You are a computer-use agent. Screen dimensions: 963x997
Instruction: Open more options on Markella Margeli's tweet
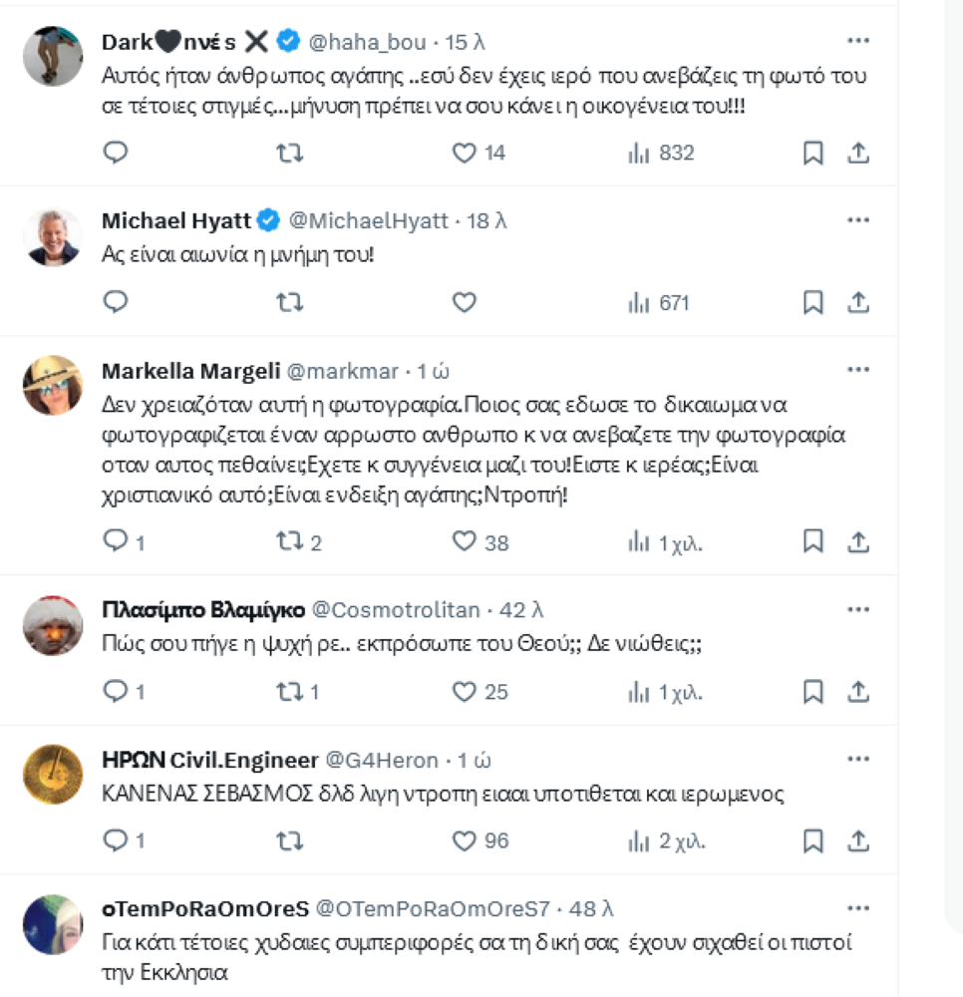pos(857,370)
